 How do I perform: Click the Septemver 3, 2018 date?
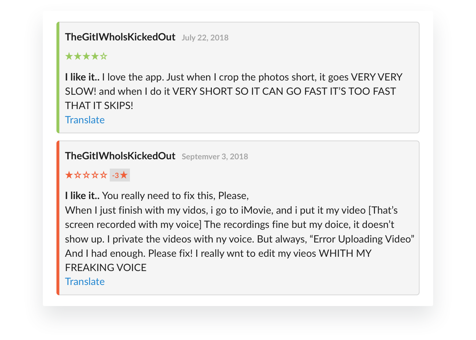coord(215,157)
